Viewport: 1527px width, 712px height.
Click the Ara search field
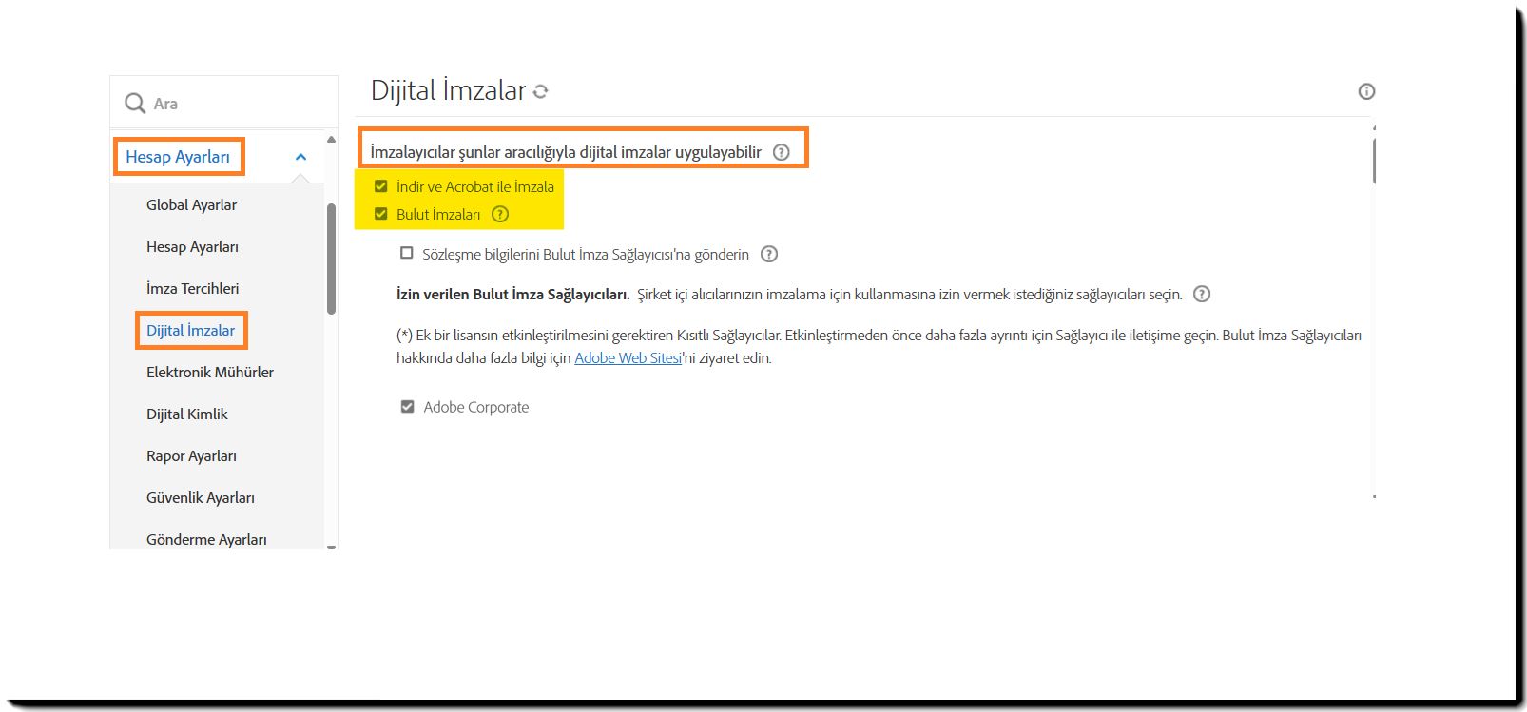(x=224, y=103)
